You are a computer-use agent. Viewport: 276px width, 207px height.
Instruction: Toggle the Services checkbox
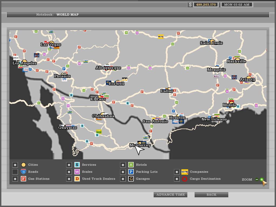click(x=69, y=165)
